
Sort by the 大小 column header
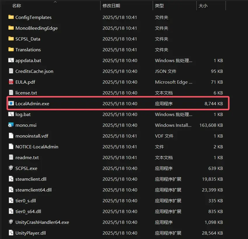point(203,6)
